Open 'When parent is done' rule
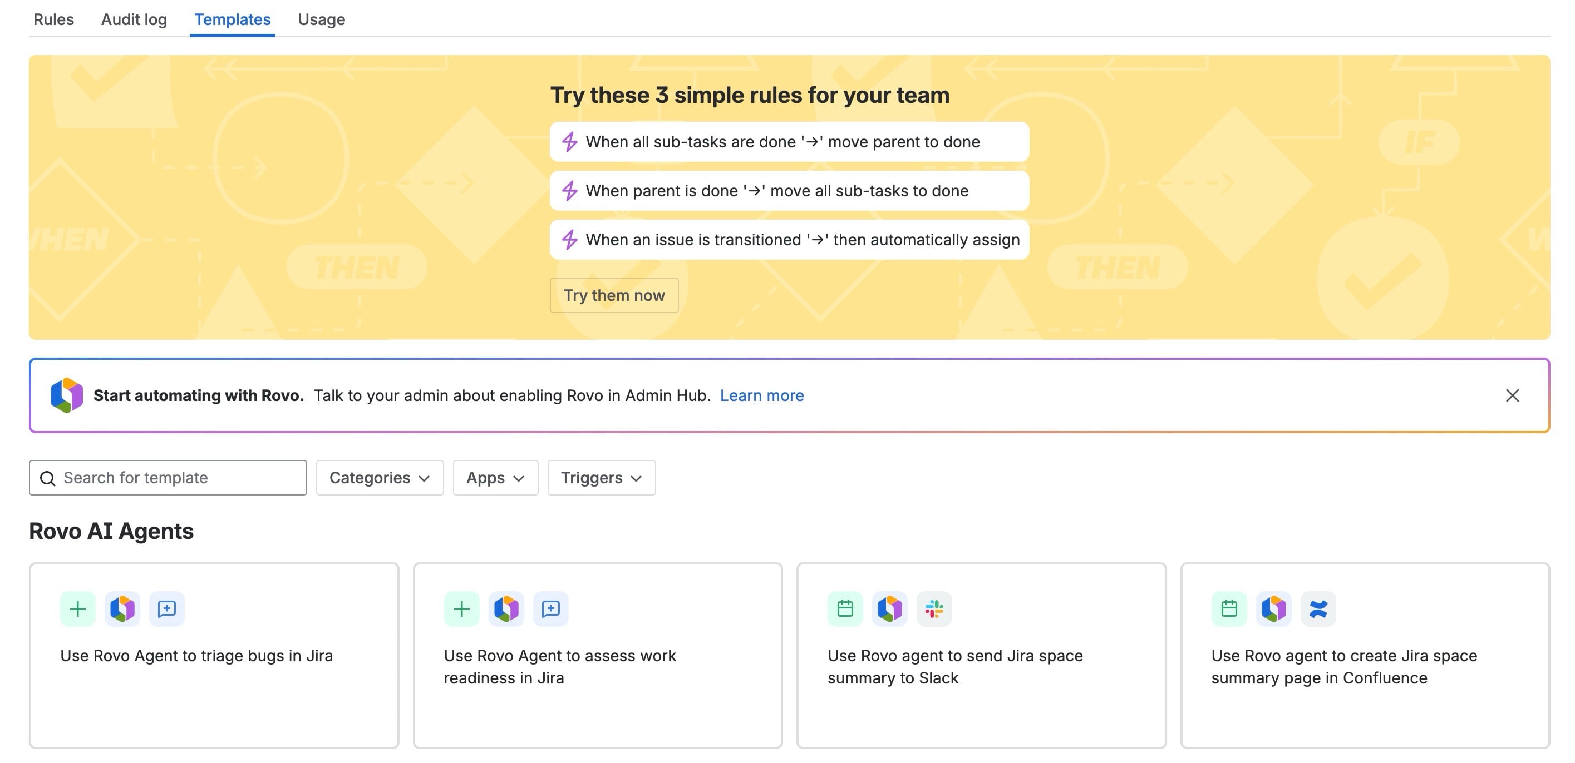Image resolution: width=1575 pixels, height=763 pixels. [x=789, y=191]
